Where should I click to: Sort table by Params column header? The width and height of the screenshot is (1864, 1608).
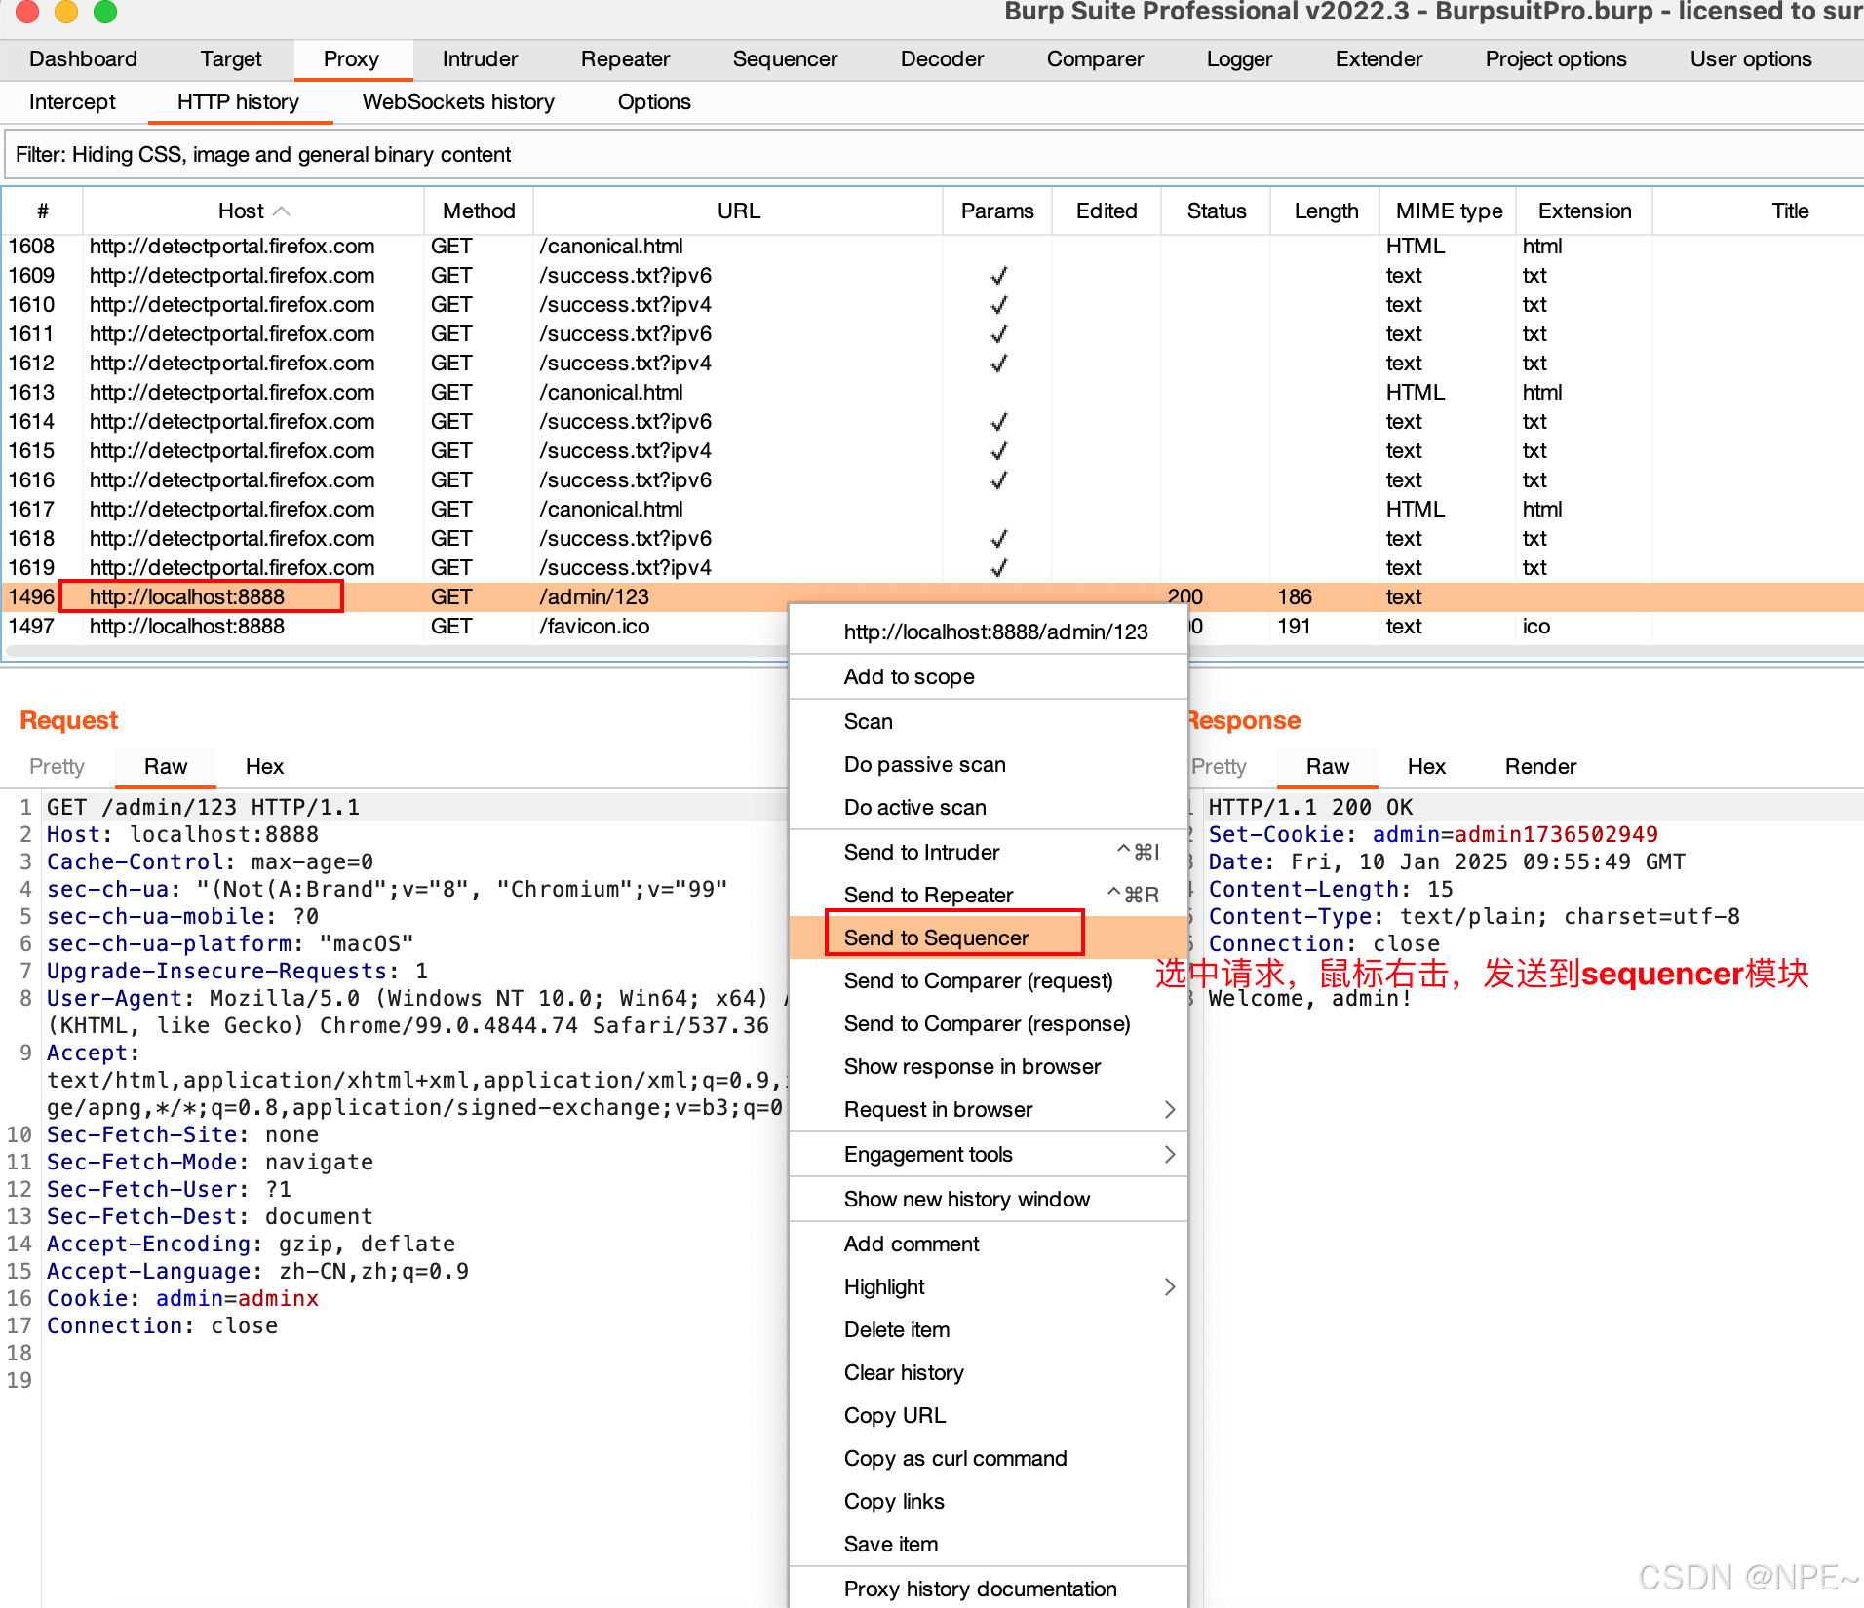[997, 211]
